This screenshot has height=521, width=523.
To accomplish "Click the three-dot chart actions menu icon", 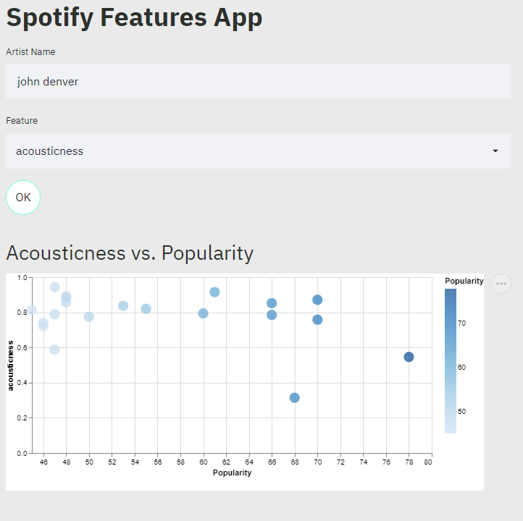I will (501, 284).
